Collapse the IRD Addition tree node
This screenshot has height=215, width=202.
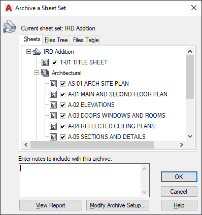28,52
